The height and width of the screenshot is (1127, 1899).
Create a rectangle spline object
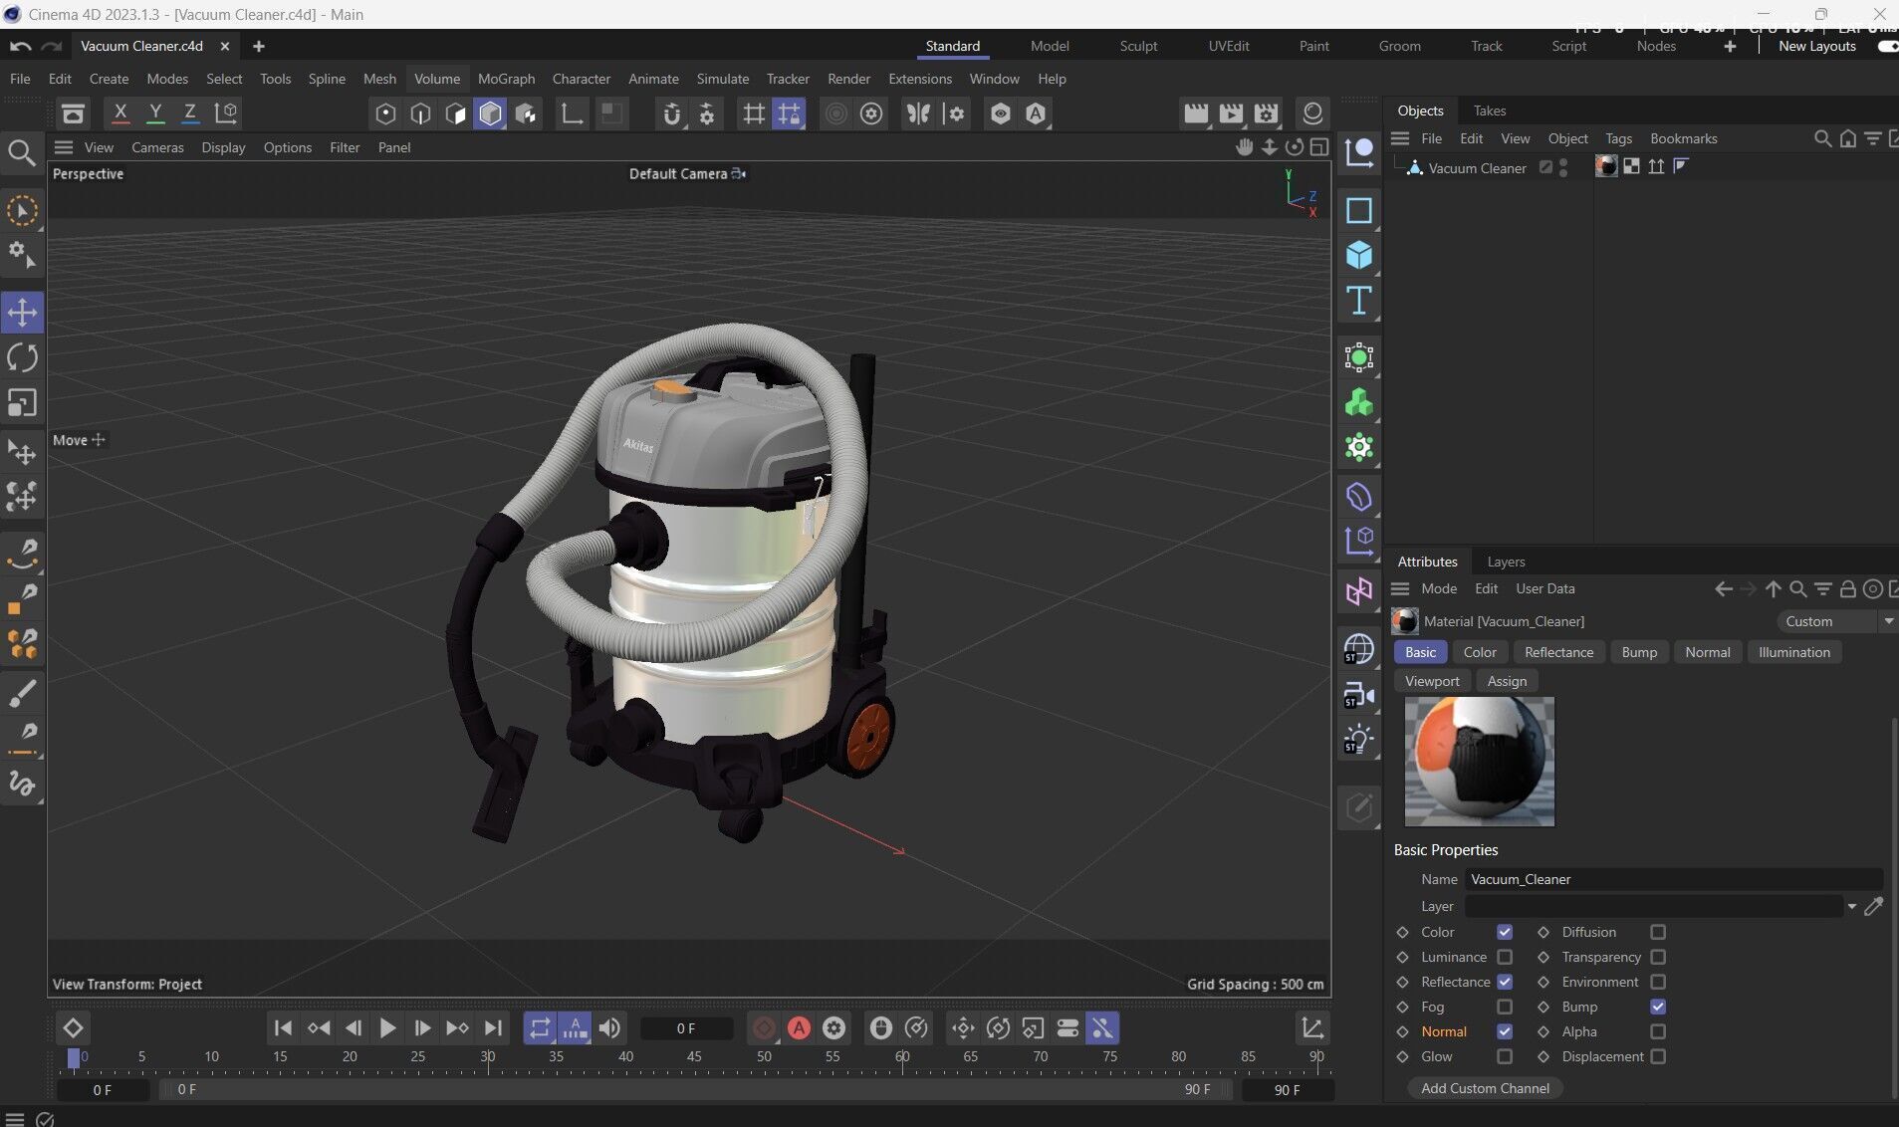click(x=1359, y=210)
